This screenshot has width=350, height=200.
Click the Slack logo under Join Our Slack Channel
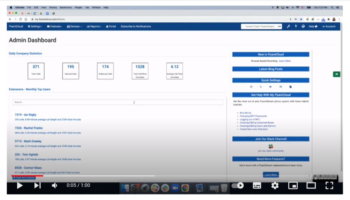[x=271, y=146]
